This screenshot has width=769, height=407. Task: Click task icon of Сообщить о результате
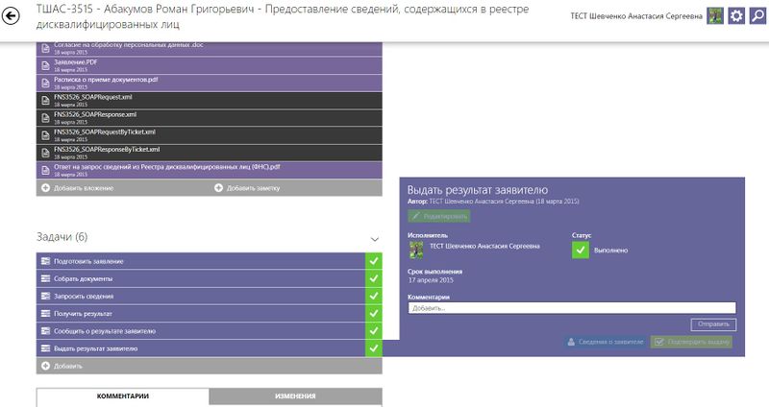(x=45, y=331)
